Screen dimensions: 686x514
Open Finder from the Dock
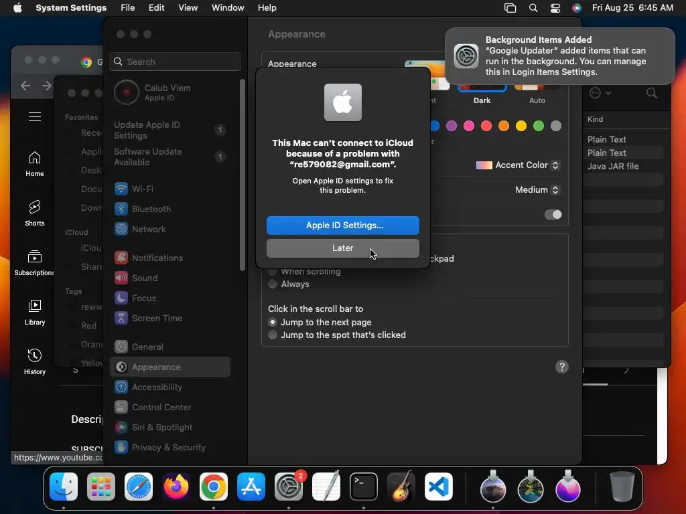64,487
